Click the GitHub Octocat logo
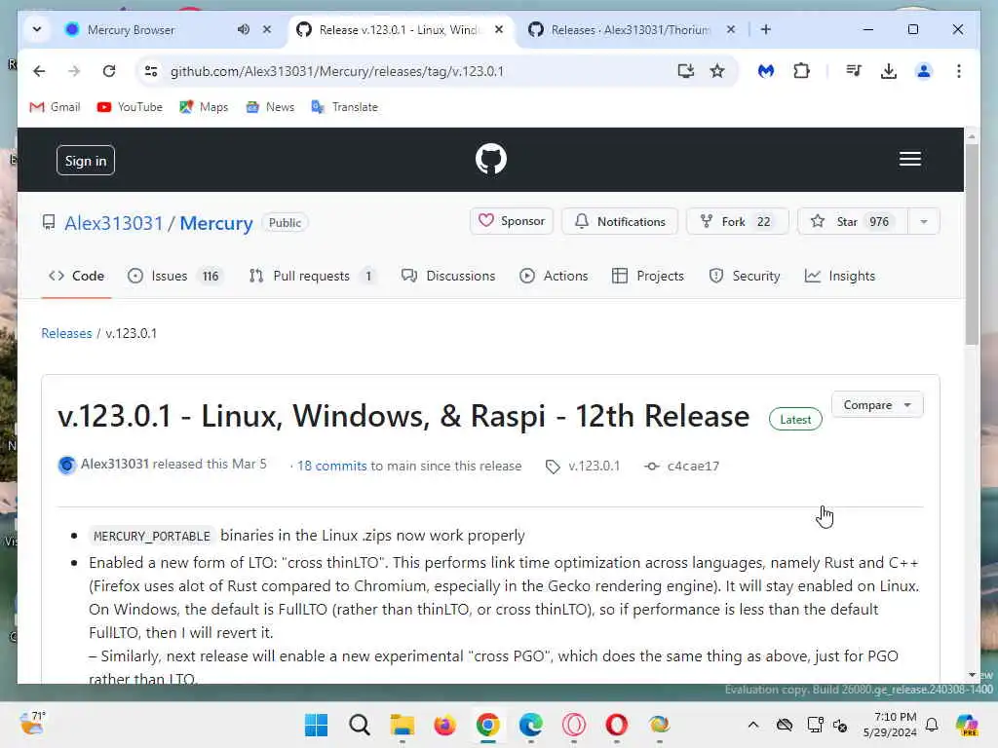 coord(491,159)
